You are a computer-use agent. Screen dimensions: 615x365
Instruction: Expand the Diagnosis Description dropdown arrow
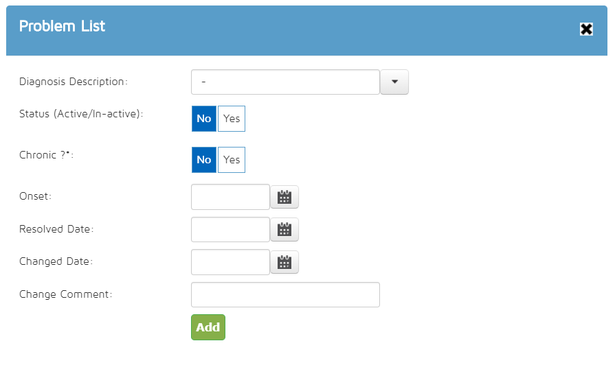pos(394,82)
